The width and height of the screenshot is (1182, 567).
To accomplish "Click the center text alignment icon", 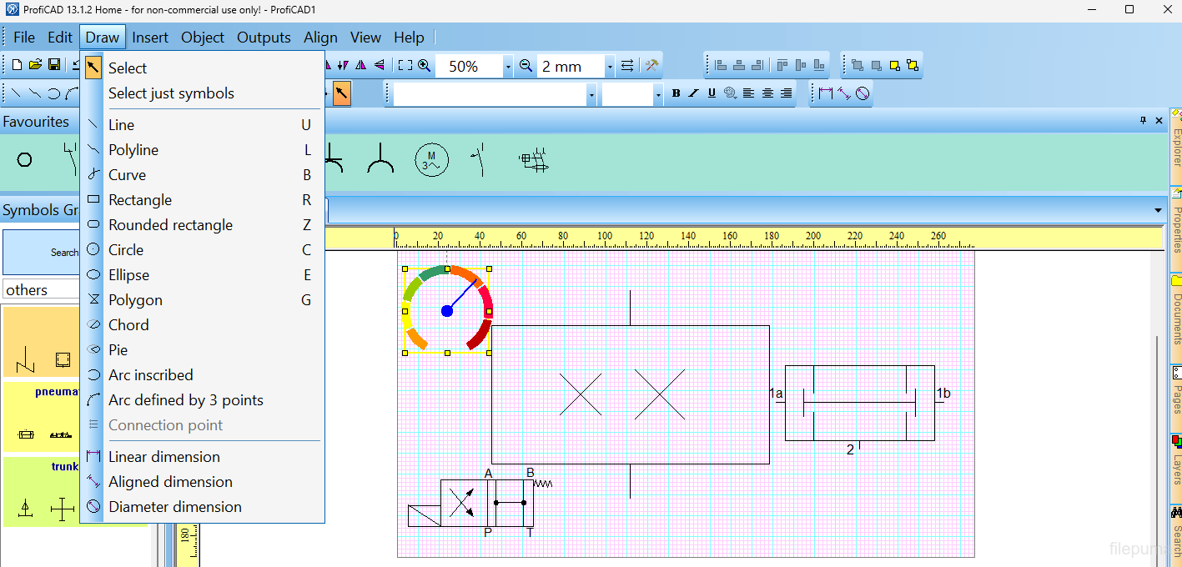I will click(767, 94).
